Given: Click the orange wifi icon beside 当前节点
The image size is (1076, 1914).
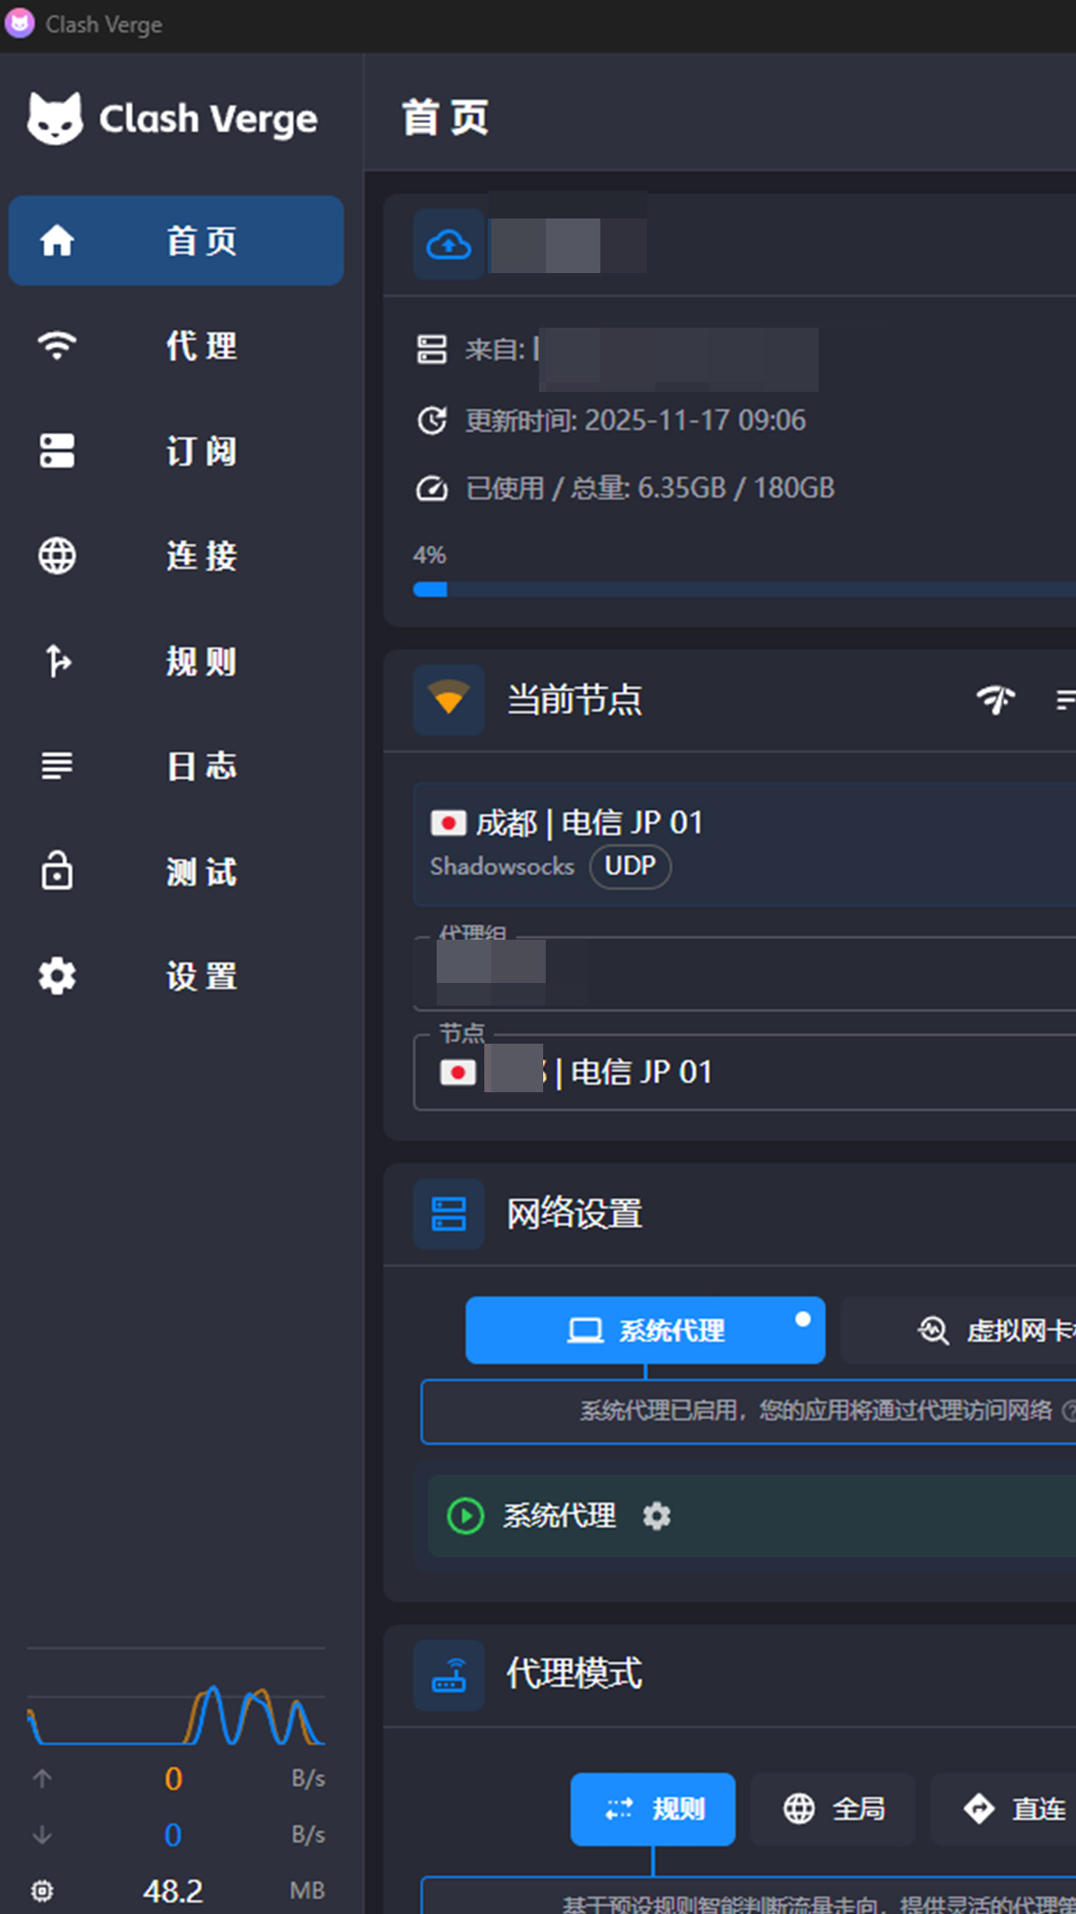Looking at the screenshot, I should [x=449, y=700].
